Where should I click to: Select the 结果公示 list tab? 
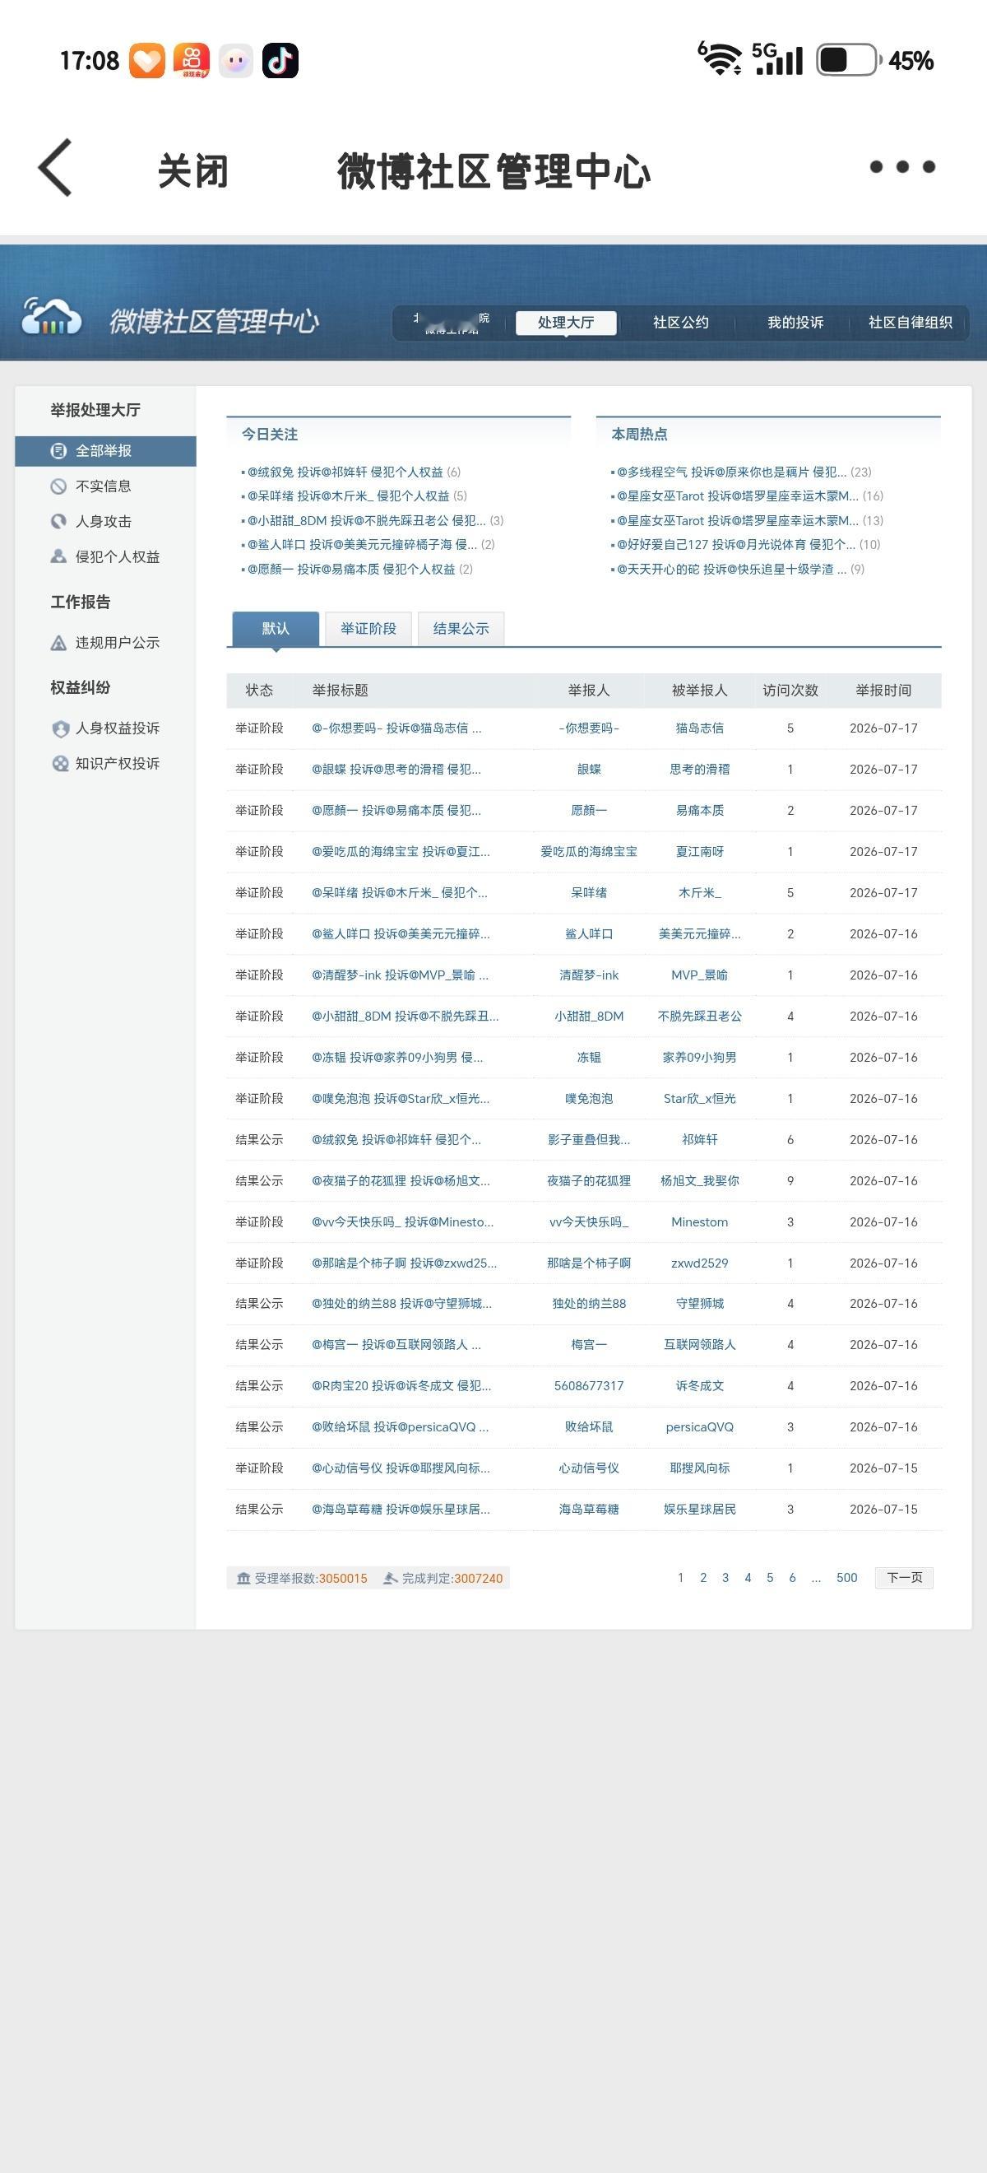461,629
